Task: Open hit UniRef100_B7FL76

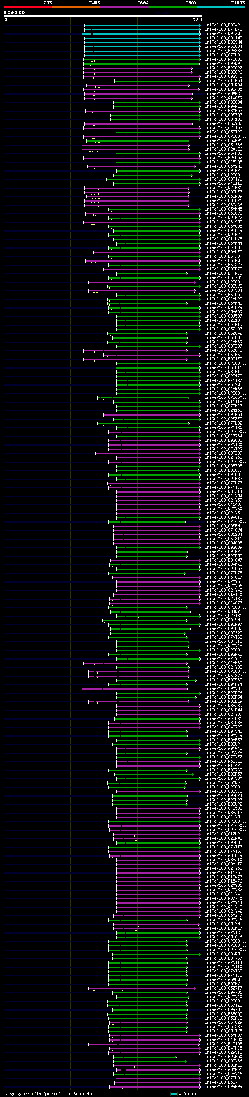Action: [x=223, y=30]
